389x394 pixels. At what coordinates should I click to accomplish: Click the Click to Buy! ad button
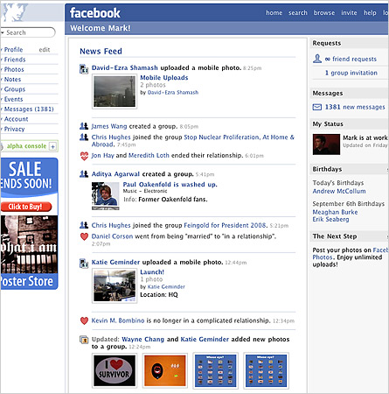[25, 207]
